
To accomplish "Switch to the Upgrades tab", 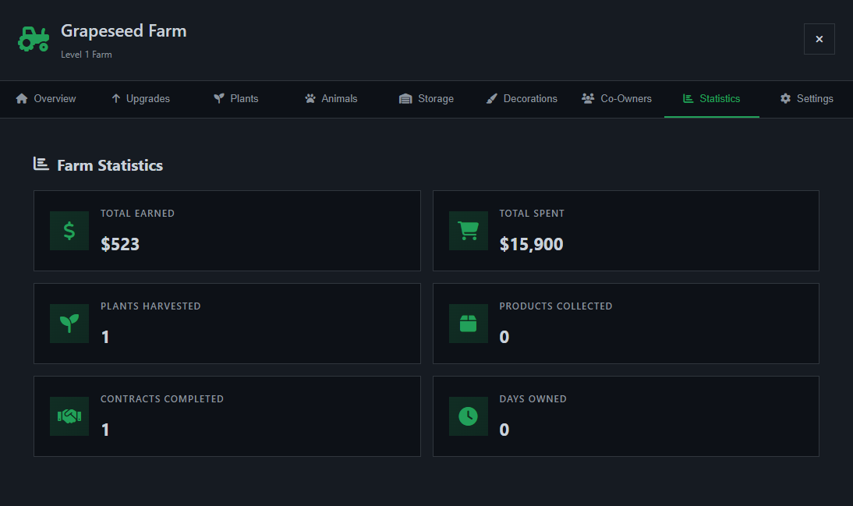I will pyautogui.click(x=140, y=99).
